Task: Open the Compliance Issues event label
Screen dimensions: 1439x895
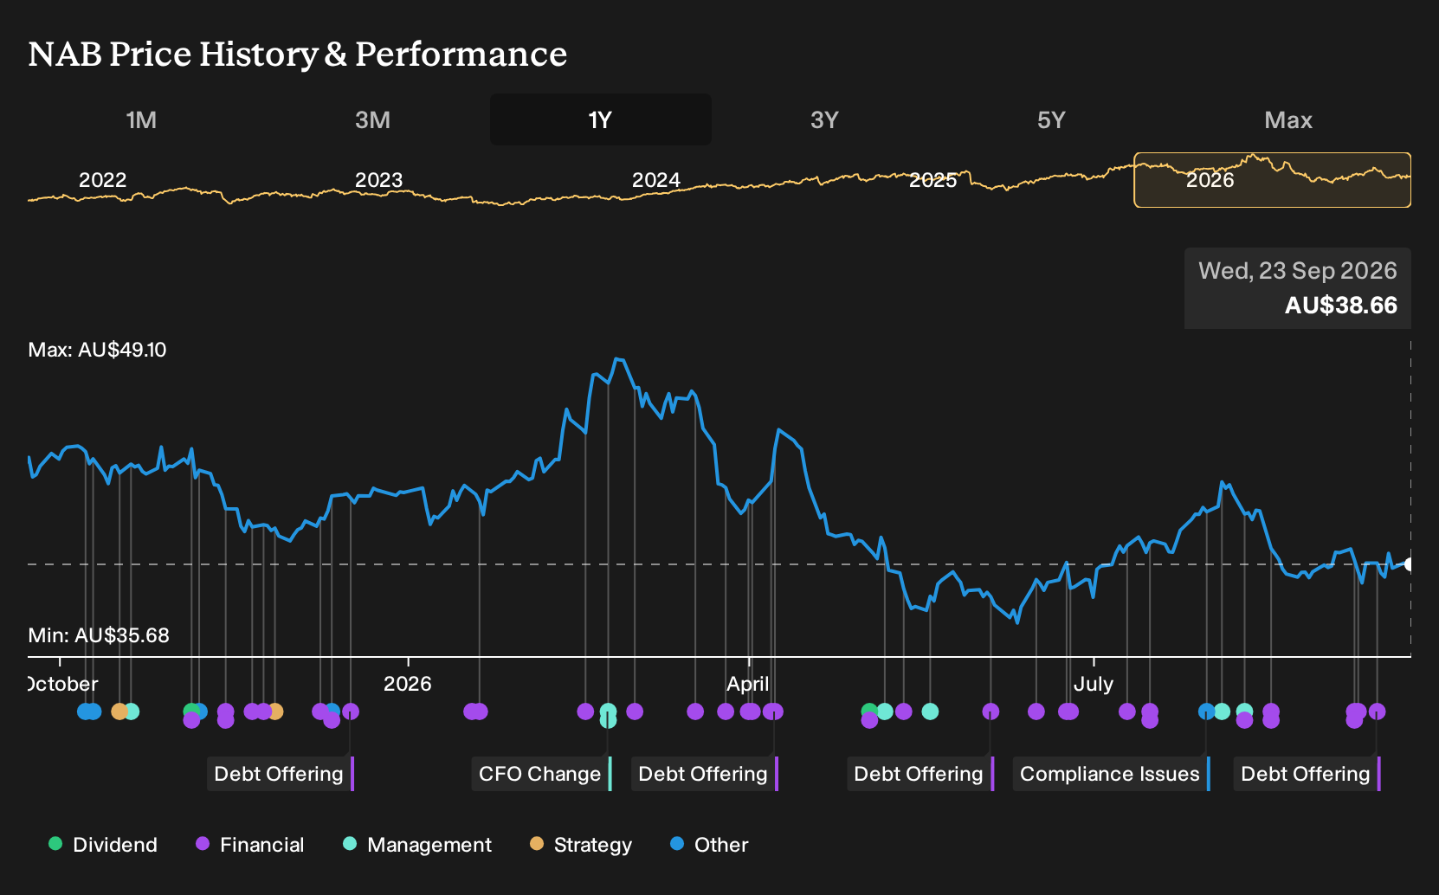Action: [x=1112, y=774]
